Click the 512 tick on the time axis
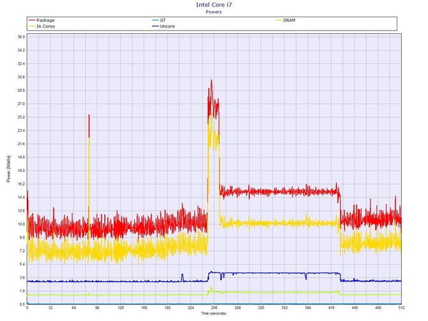This screenshot has height=321, width=428. pos(402,308)
